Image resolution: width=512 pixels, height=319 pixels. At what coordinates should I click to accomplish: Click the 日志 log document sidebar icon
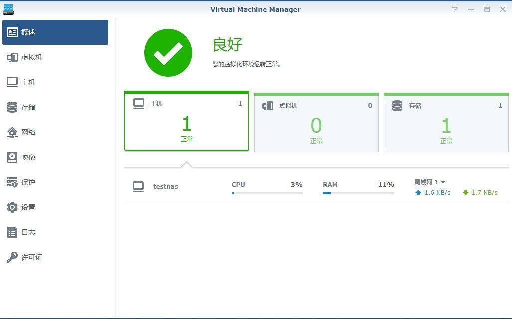coord(12,232)
